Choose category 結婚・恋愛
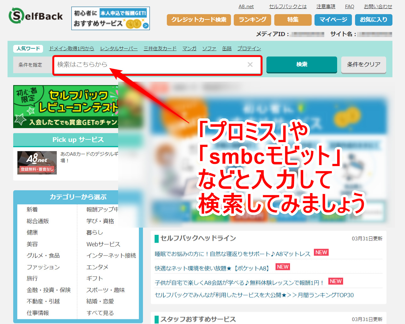Viewport: 405px width, 324px height. coord(100,301)
